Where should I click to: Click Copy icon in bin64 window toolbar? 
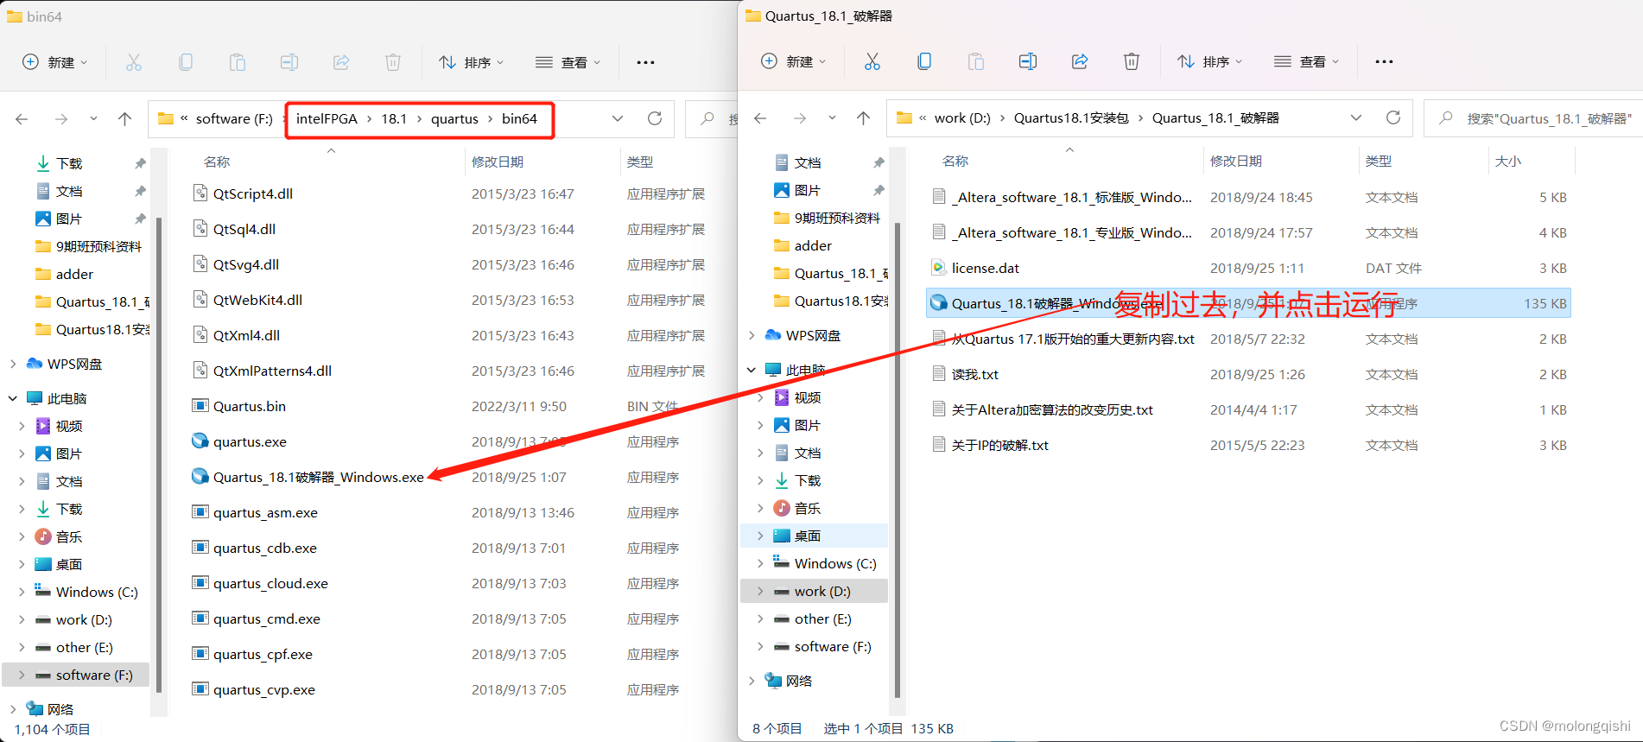(185, 62)
